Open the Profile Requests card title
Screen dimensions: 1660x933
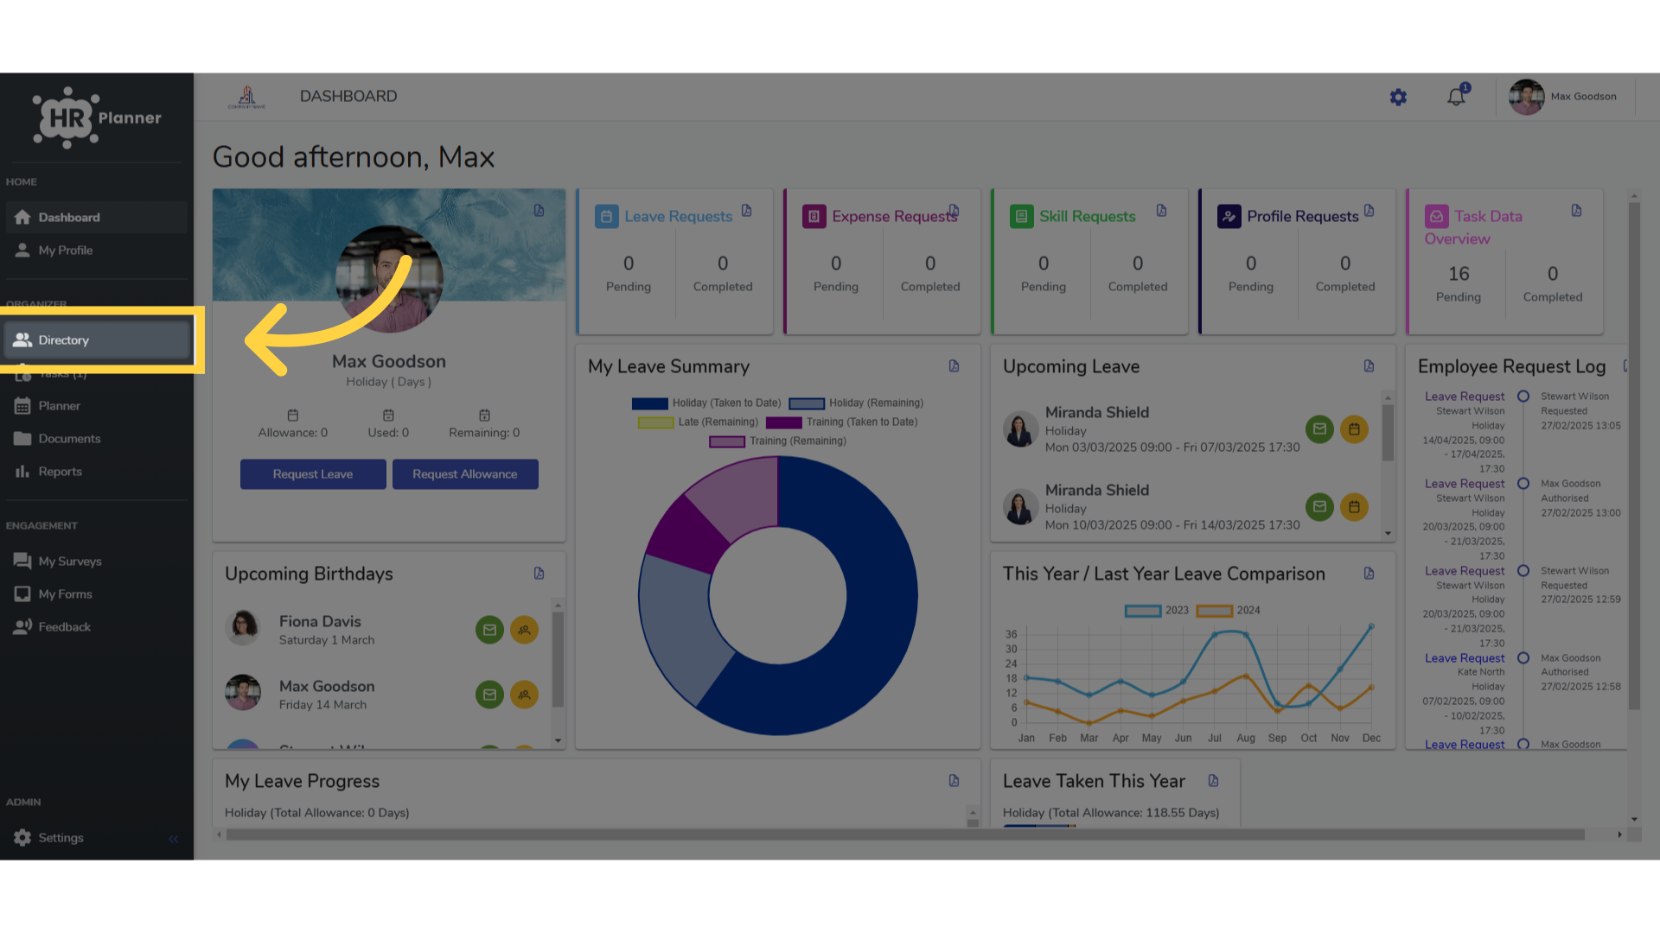1303,217
